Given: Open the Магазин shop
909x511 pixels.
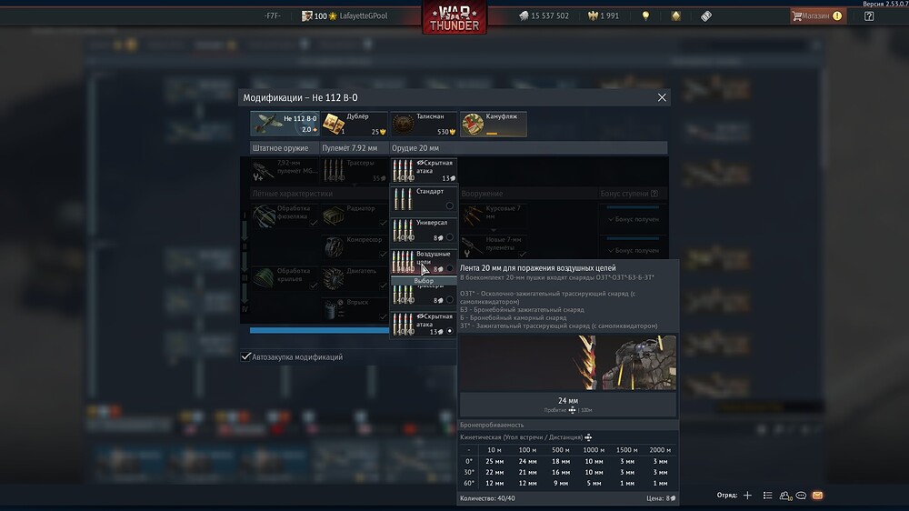Looking at the screenshot, I should [x=816, y=15].
